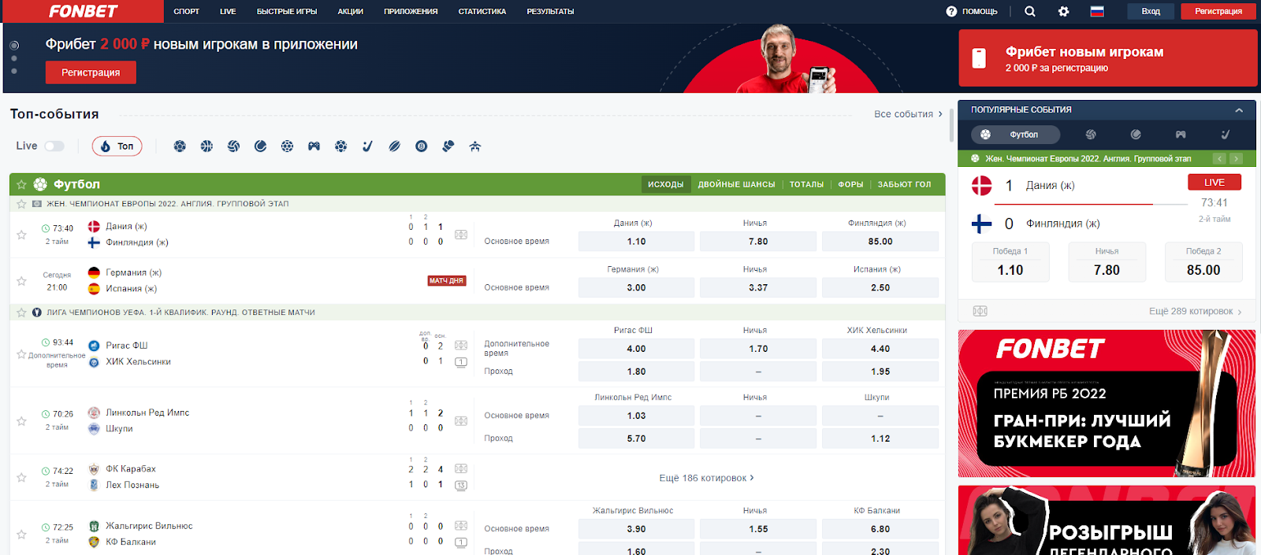
Task: Switch to Двойные шансы tab
Action: [x=736, y=184]
